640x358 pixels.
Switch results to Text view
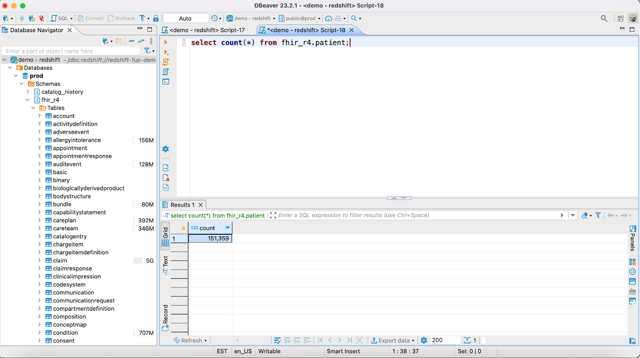(x=165, y=265)
